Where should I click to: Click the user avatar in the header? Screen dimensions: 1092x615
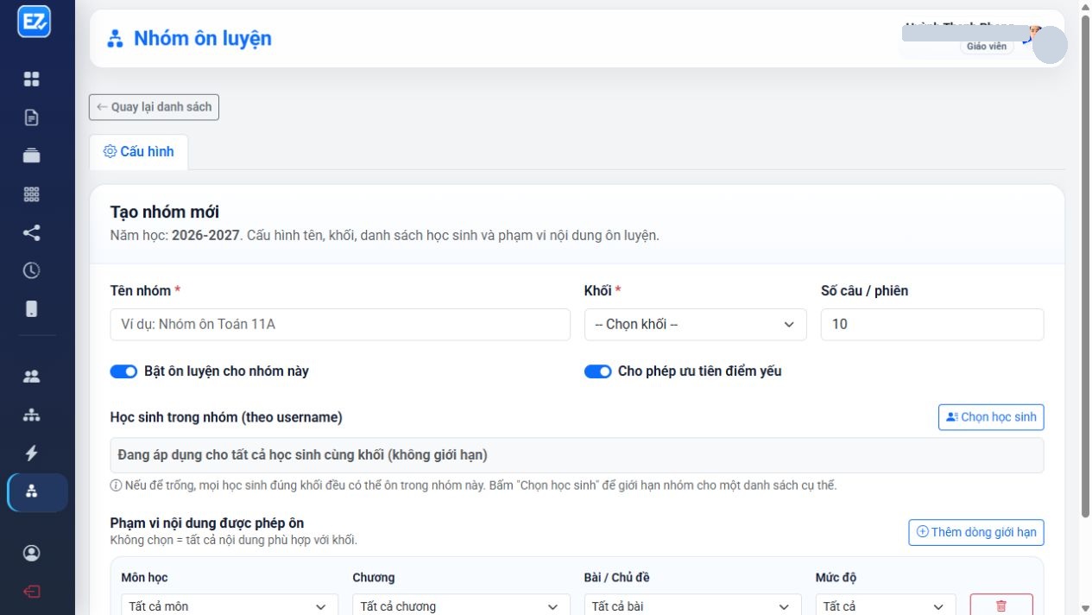click(1050, 45)
